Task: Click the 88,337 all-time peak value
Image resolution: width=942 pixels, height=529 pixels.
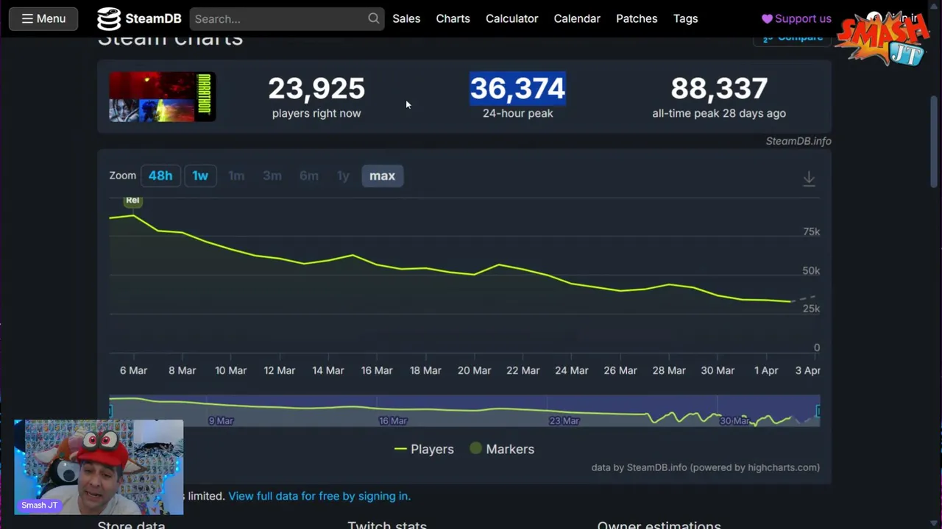Action: [x=719, y=89]
